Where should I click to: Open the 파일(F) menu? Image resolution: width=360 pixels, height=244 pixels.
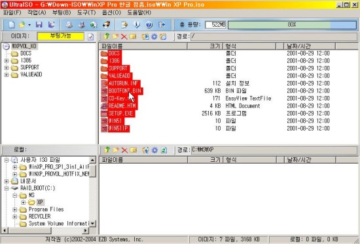click(12, 12)
